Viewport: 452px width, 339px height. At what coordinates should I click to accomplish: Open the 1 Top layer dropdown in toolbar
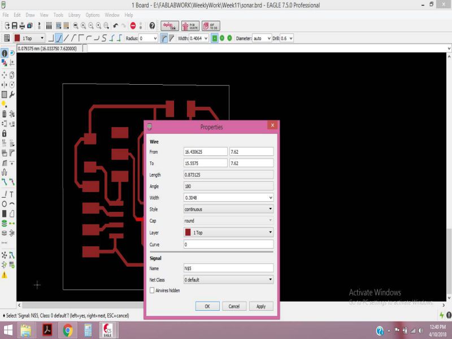click(x=29, y=38)
